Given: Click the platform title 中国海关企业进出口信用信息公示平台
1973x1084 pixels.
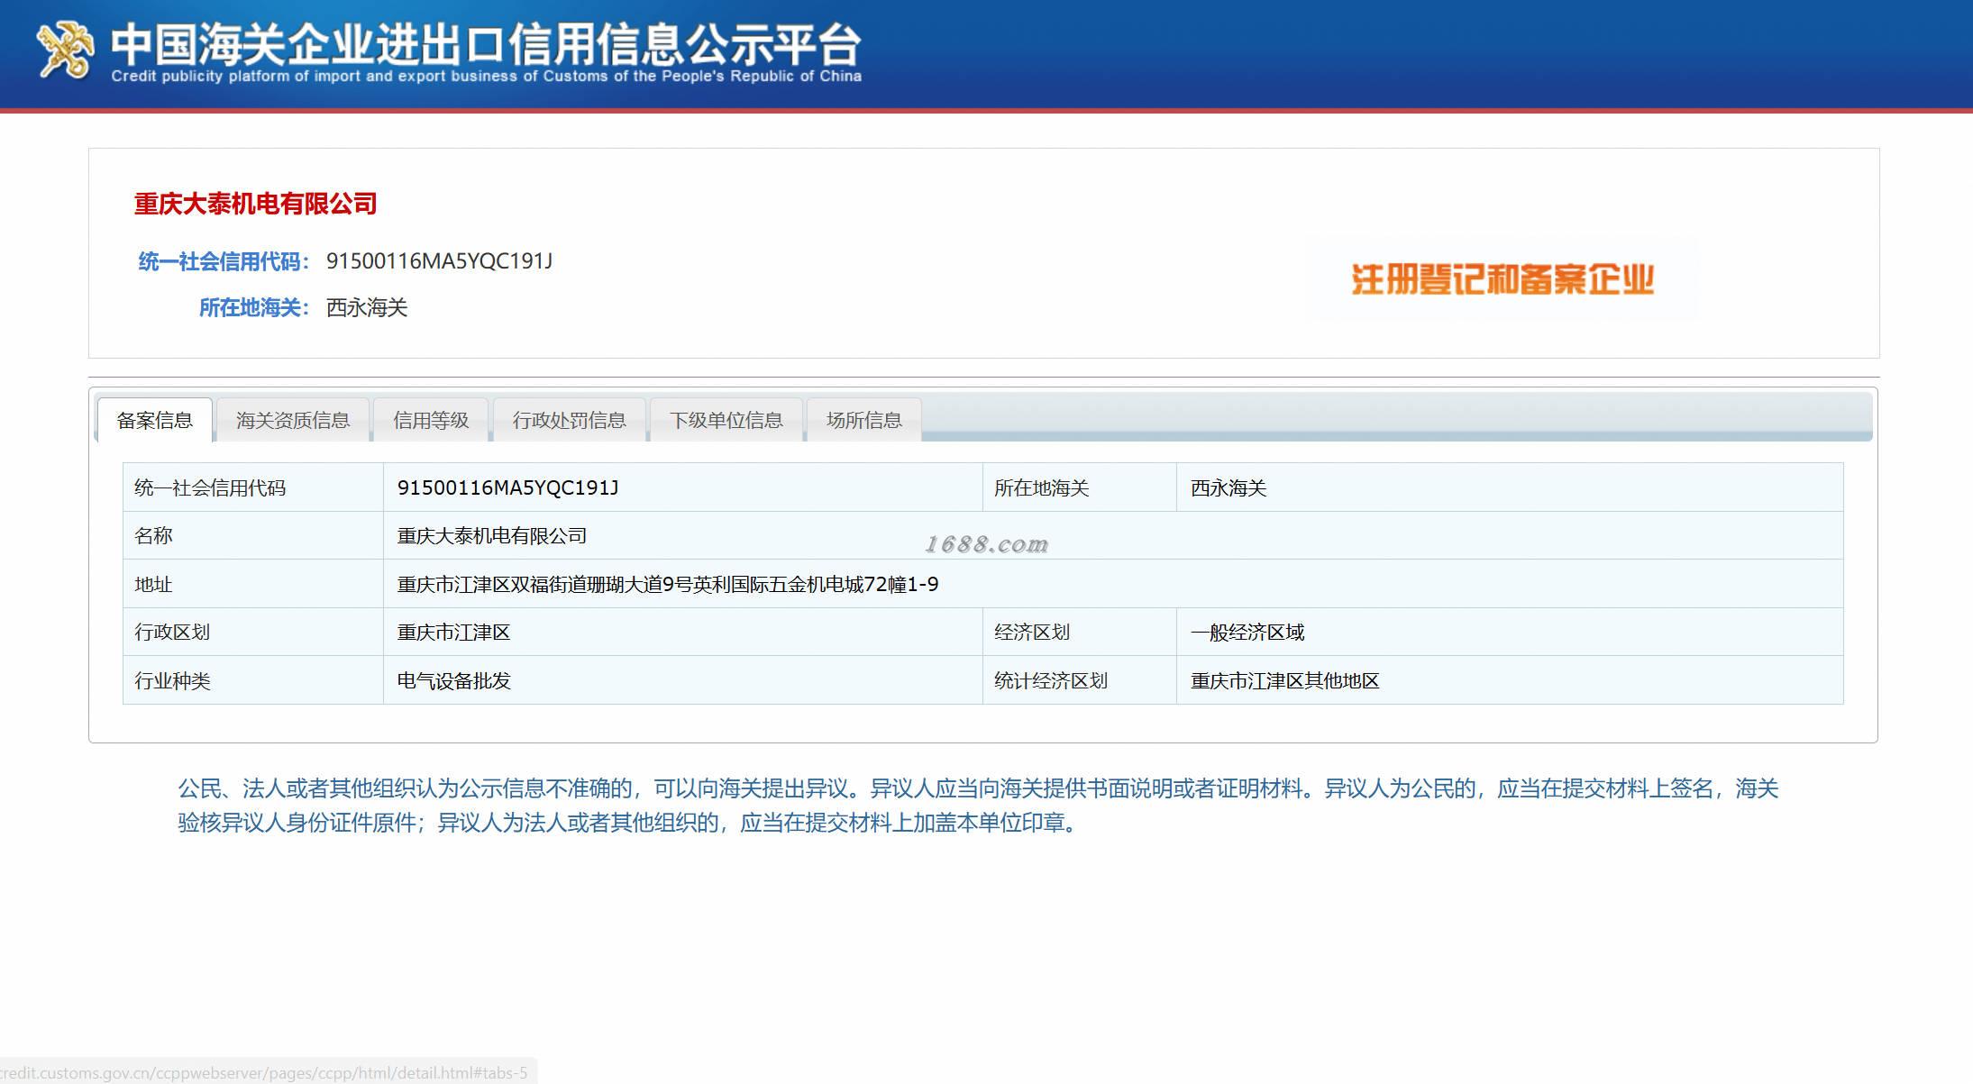Looking at the screenshot, I should pyautogui.click(x=485, y=41).
